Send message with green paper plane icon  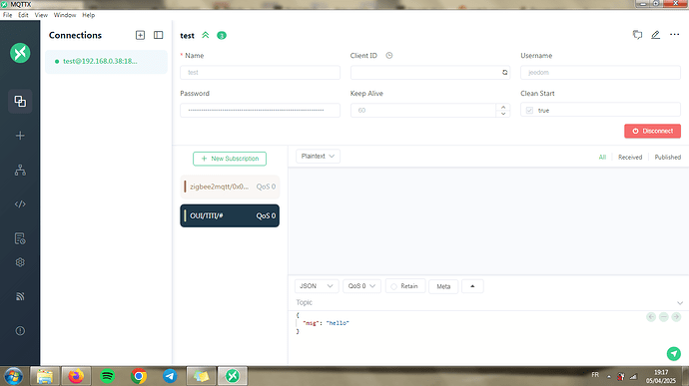click(x=674, y=353)
